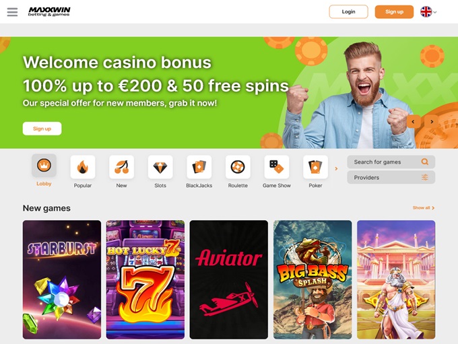Screen dimensions: 458x344
Task: Open the Poker cards category
Action: tap(315, 167)
